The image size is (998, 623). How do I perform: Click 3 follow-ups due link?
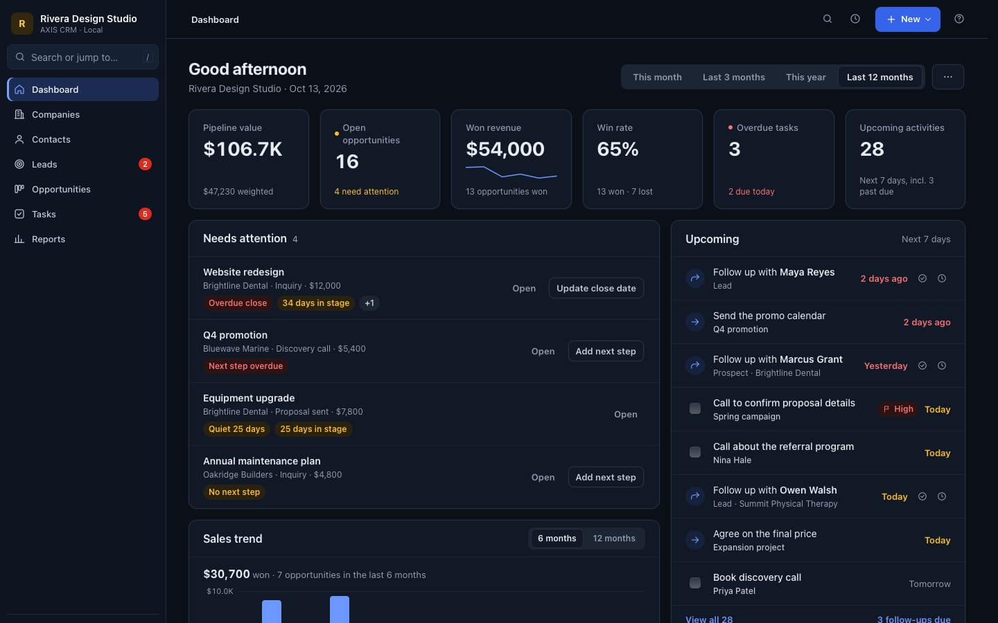914,619
